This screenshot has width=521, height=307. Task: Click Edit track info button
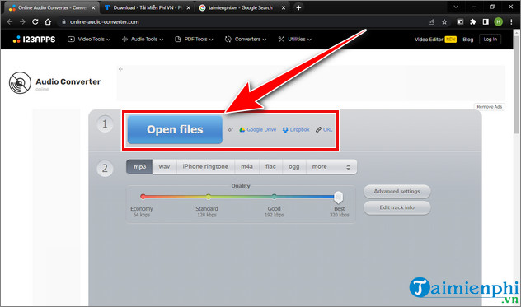click(397, 207)
